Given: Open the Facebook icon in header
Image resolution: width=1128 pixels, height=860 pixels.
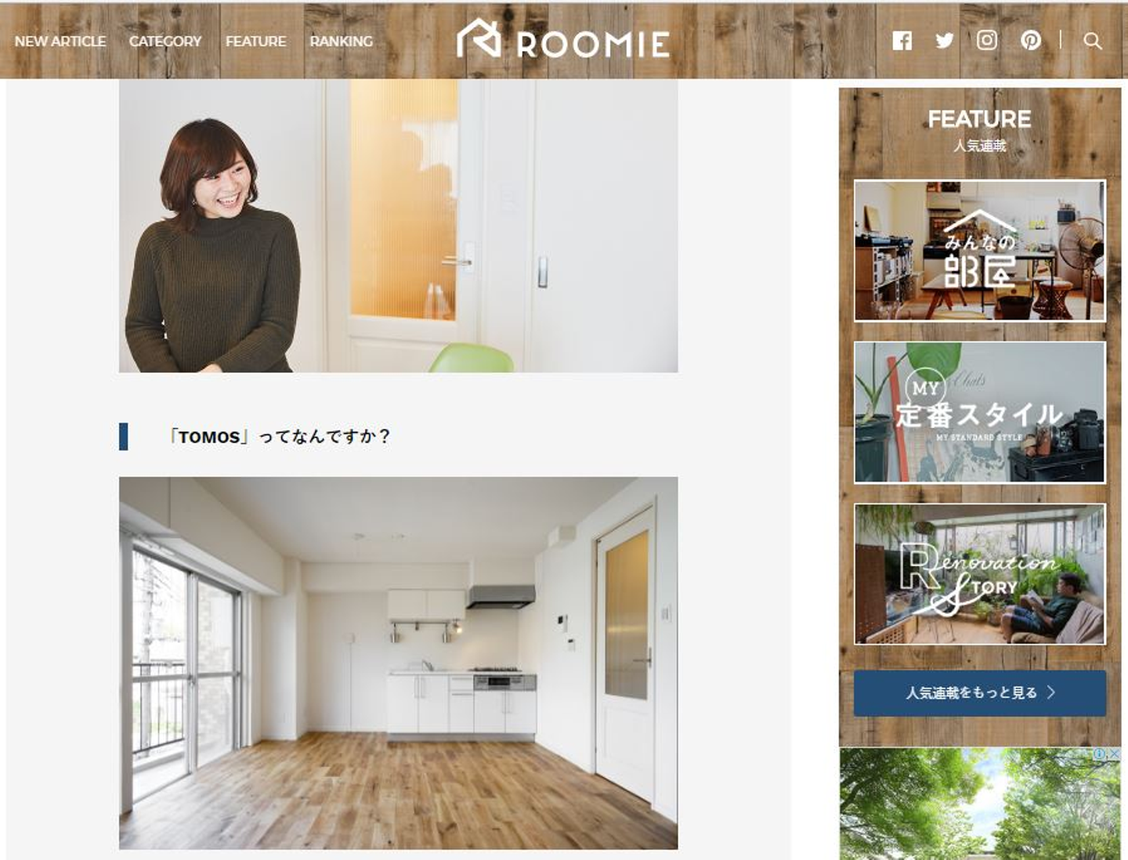Looking at the screenshot, I should pyautogui.click(x=902, y=41).
